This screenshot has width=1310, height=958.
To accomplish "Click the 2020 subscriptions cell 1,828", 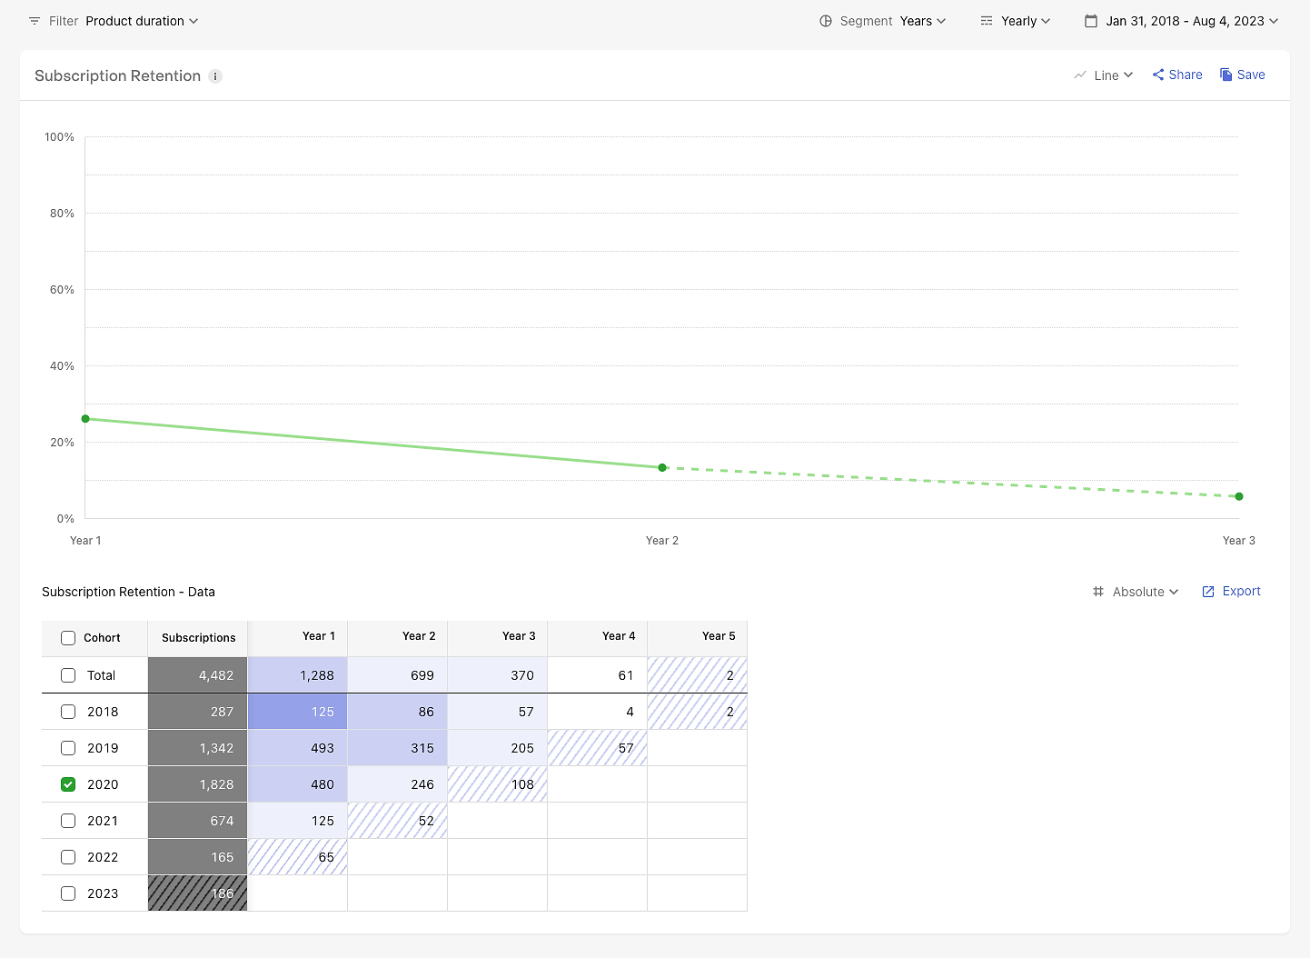I will 198,784.
